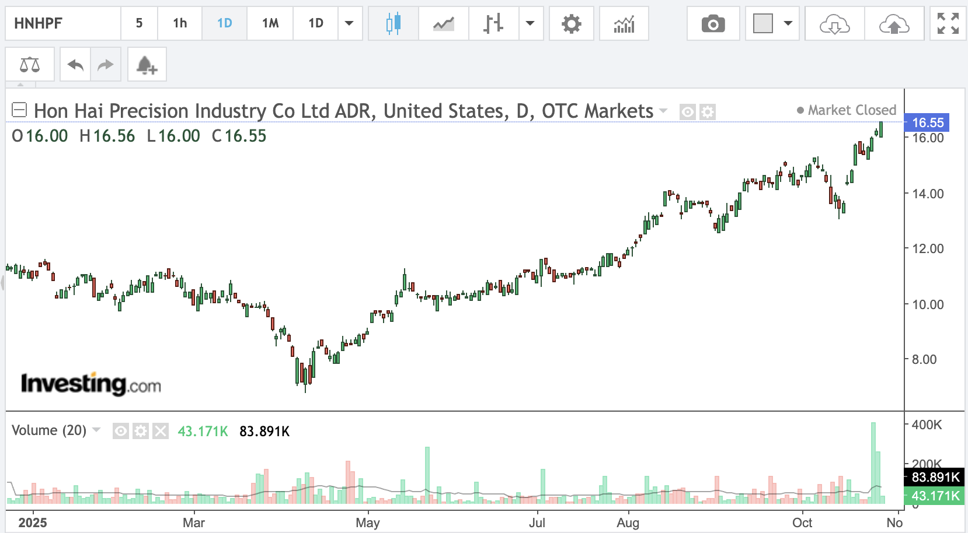Select the candlestick chart type icon

(394, 24)
